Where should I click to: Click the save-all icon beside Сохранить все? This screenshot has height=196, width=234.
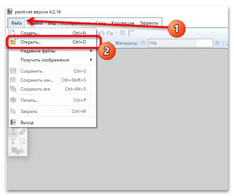point(13,89)
